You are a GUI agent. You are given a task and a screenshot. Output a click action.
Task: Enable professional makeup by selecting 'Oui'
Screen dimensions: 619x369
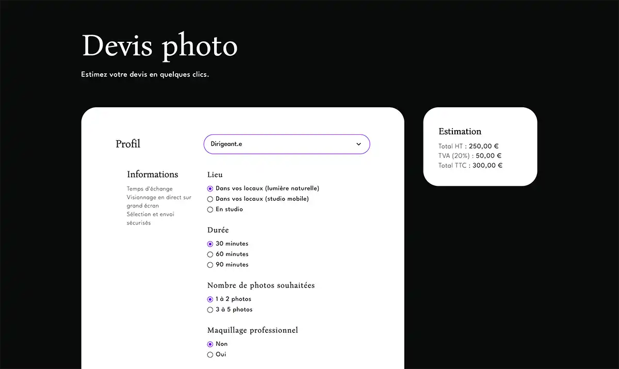pos(210,355)
